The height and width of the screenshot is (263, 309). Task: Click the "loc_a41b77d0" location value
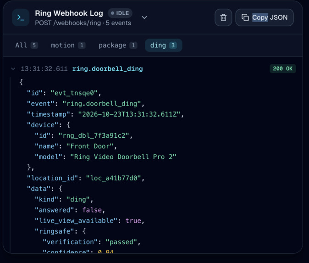tap(114, 178)
